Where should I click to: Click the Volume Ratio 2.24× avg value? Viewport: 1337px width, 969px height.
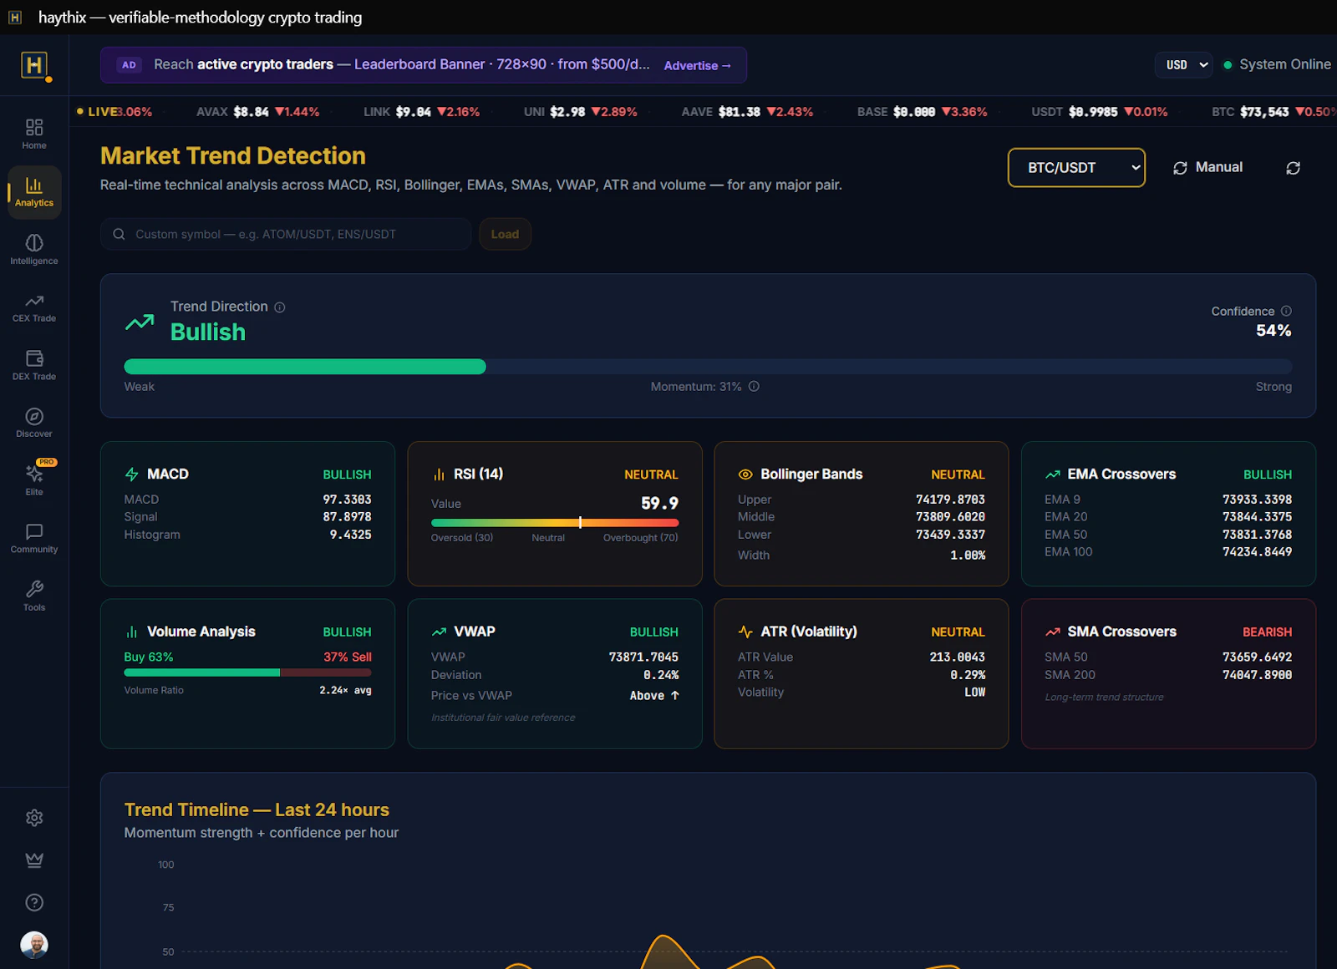pos(345,690)
